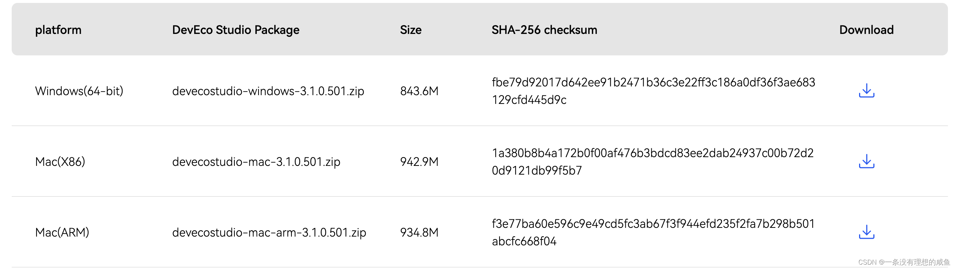The height and width of the screenshot is (269, 956).
Task: Click the Windows(64-bit) platform cell
Action: (79, 91)
